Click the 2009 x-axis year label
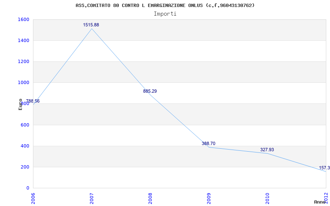This screenshot has width=330, height=206. click(x=209, y=198)
